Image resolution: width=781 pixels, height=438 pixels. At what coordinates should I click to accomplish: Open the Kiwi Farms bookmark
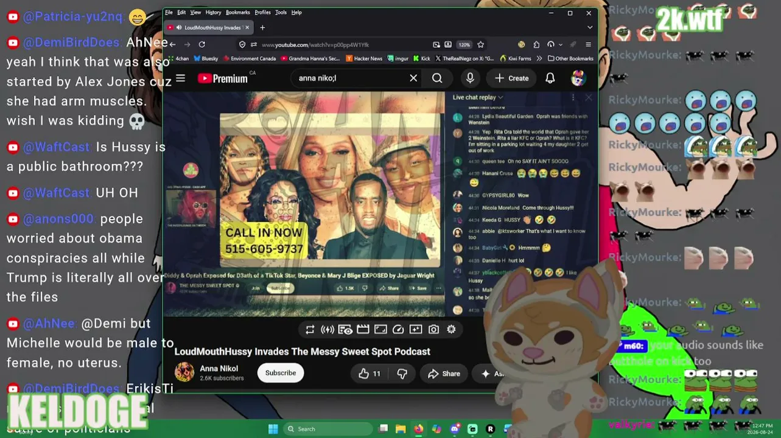516,59
